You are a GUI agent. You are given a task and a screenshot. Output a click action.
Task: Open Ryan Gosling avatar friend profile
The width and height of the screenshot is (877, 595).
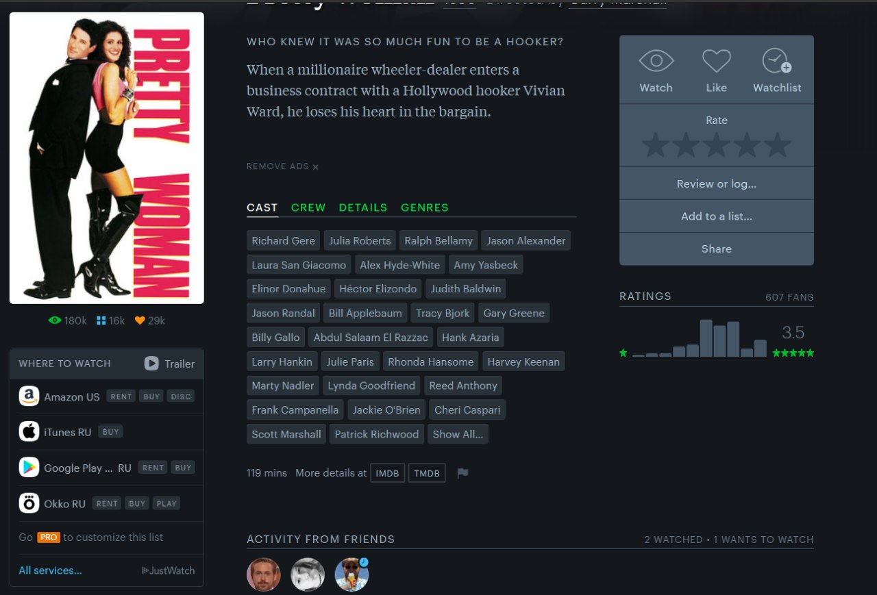click(x=264, y=574)
